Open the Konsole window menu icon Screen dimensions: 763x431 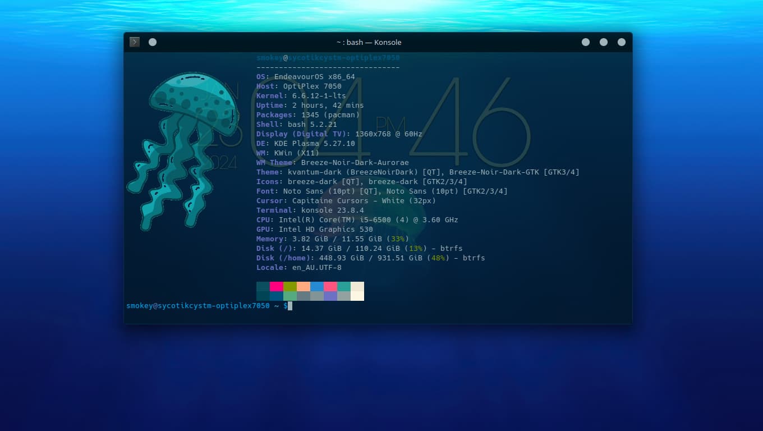coord(135,42)
